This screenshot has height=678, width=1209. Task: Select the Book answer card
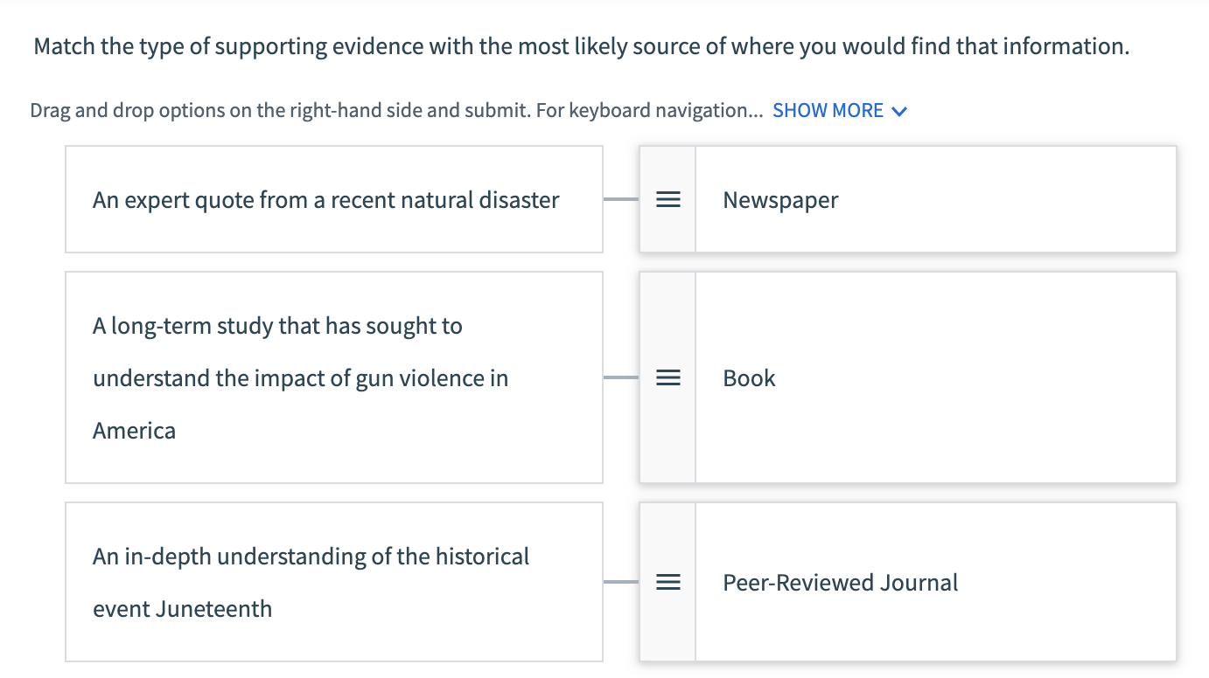935,377
